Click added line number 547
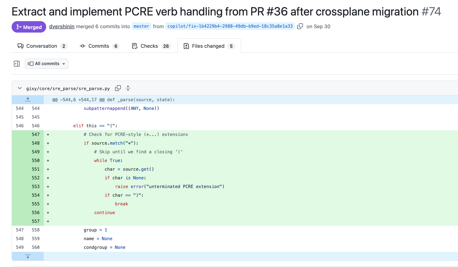Image resolution: width=458 pixels, height=267 pixels. click(x=36, y=135)
